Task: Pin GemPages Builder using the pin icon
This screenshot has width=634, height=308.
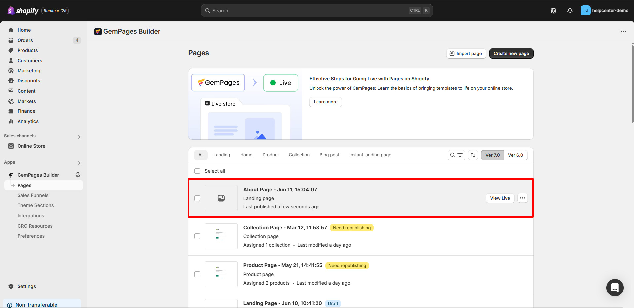Action: (78, 175)
